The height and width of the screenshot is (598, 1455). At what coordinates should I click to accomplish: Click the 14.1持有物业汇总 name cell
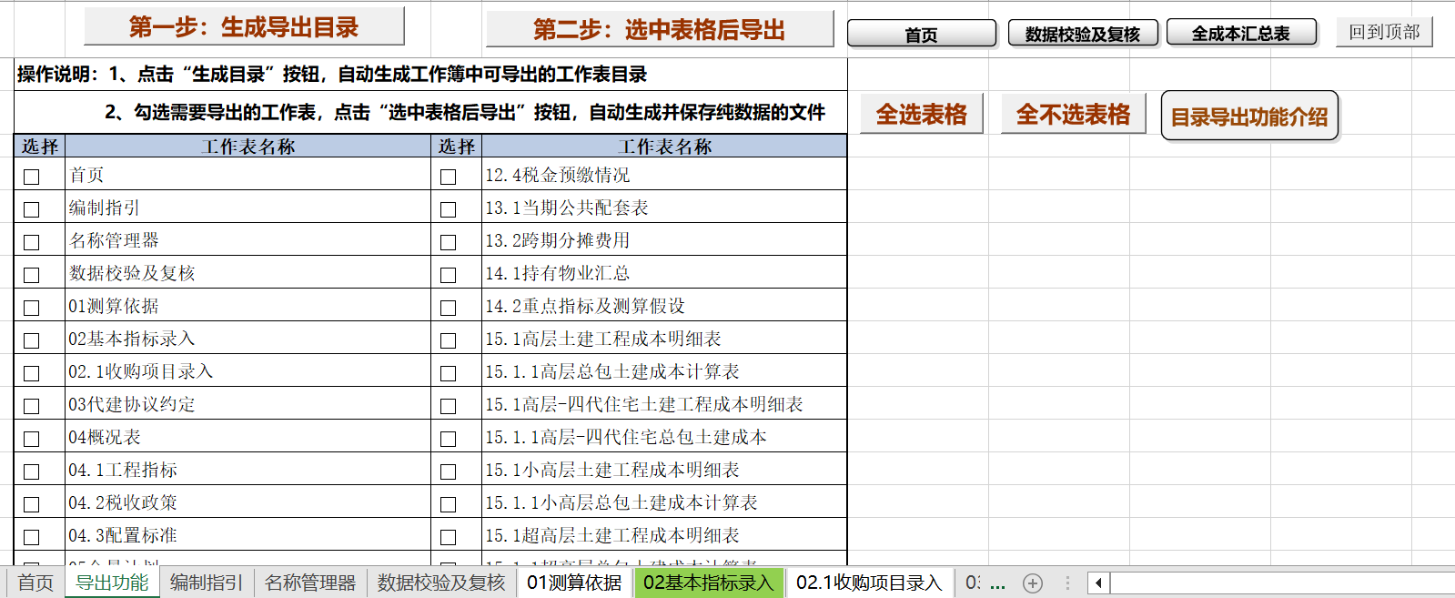664,273
